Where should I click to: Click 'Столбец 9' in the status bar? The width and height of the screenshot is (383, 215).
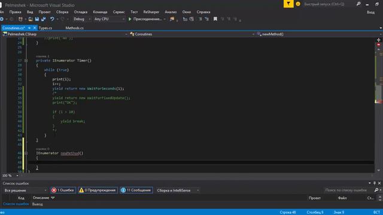(315, 213)
